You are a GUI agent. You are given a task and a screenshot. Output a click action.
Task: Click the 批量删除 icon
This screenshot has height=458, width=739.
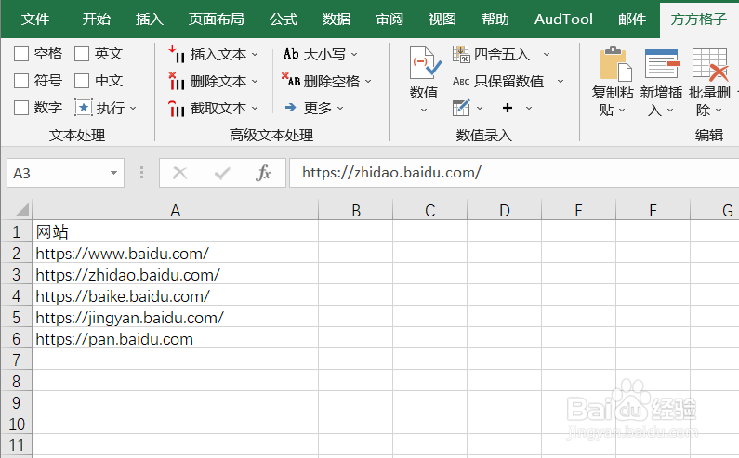(x=710, y=64)
